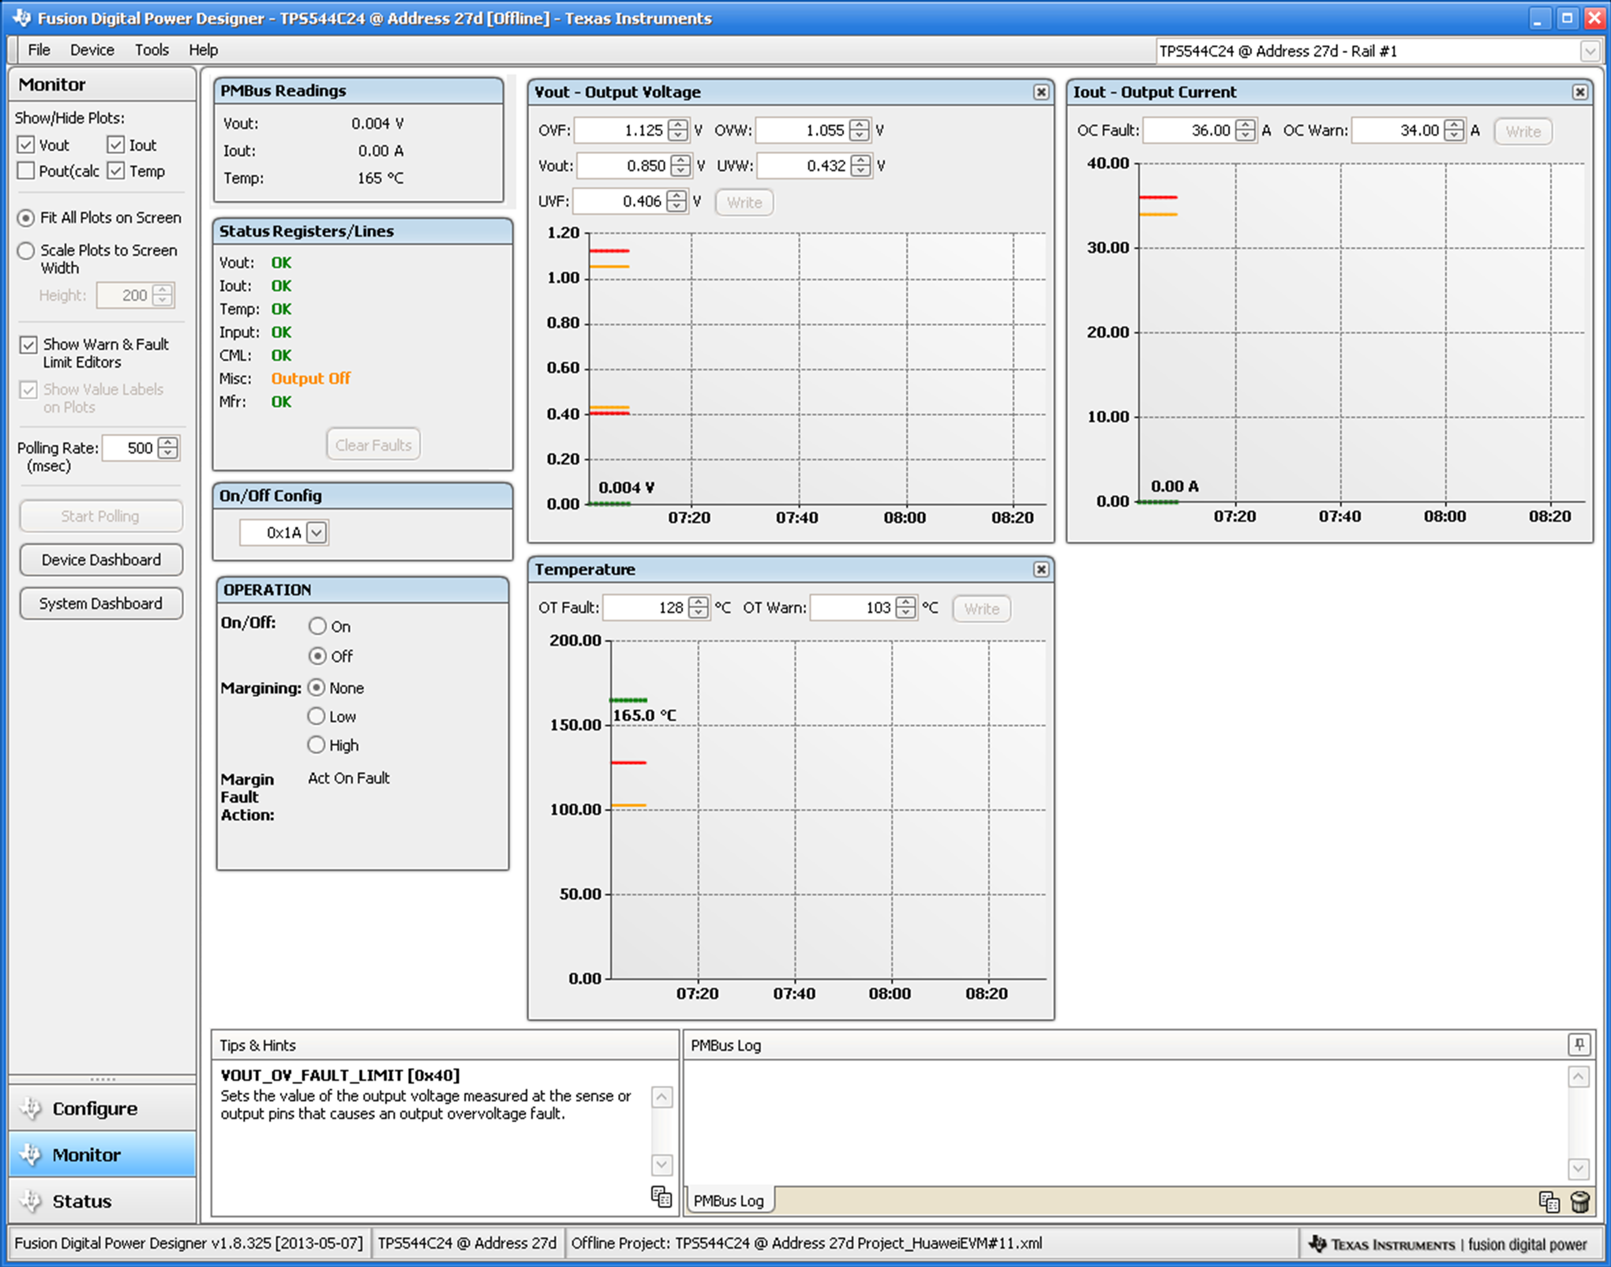Adjust the OT Fault 128 stepper
This screenshot has height=1267, width=1611.
click(x=698, y=607)
